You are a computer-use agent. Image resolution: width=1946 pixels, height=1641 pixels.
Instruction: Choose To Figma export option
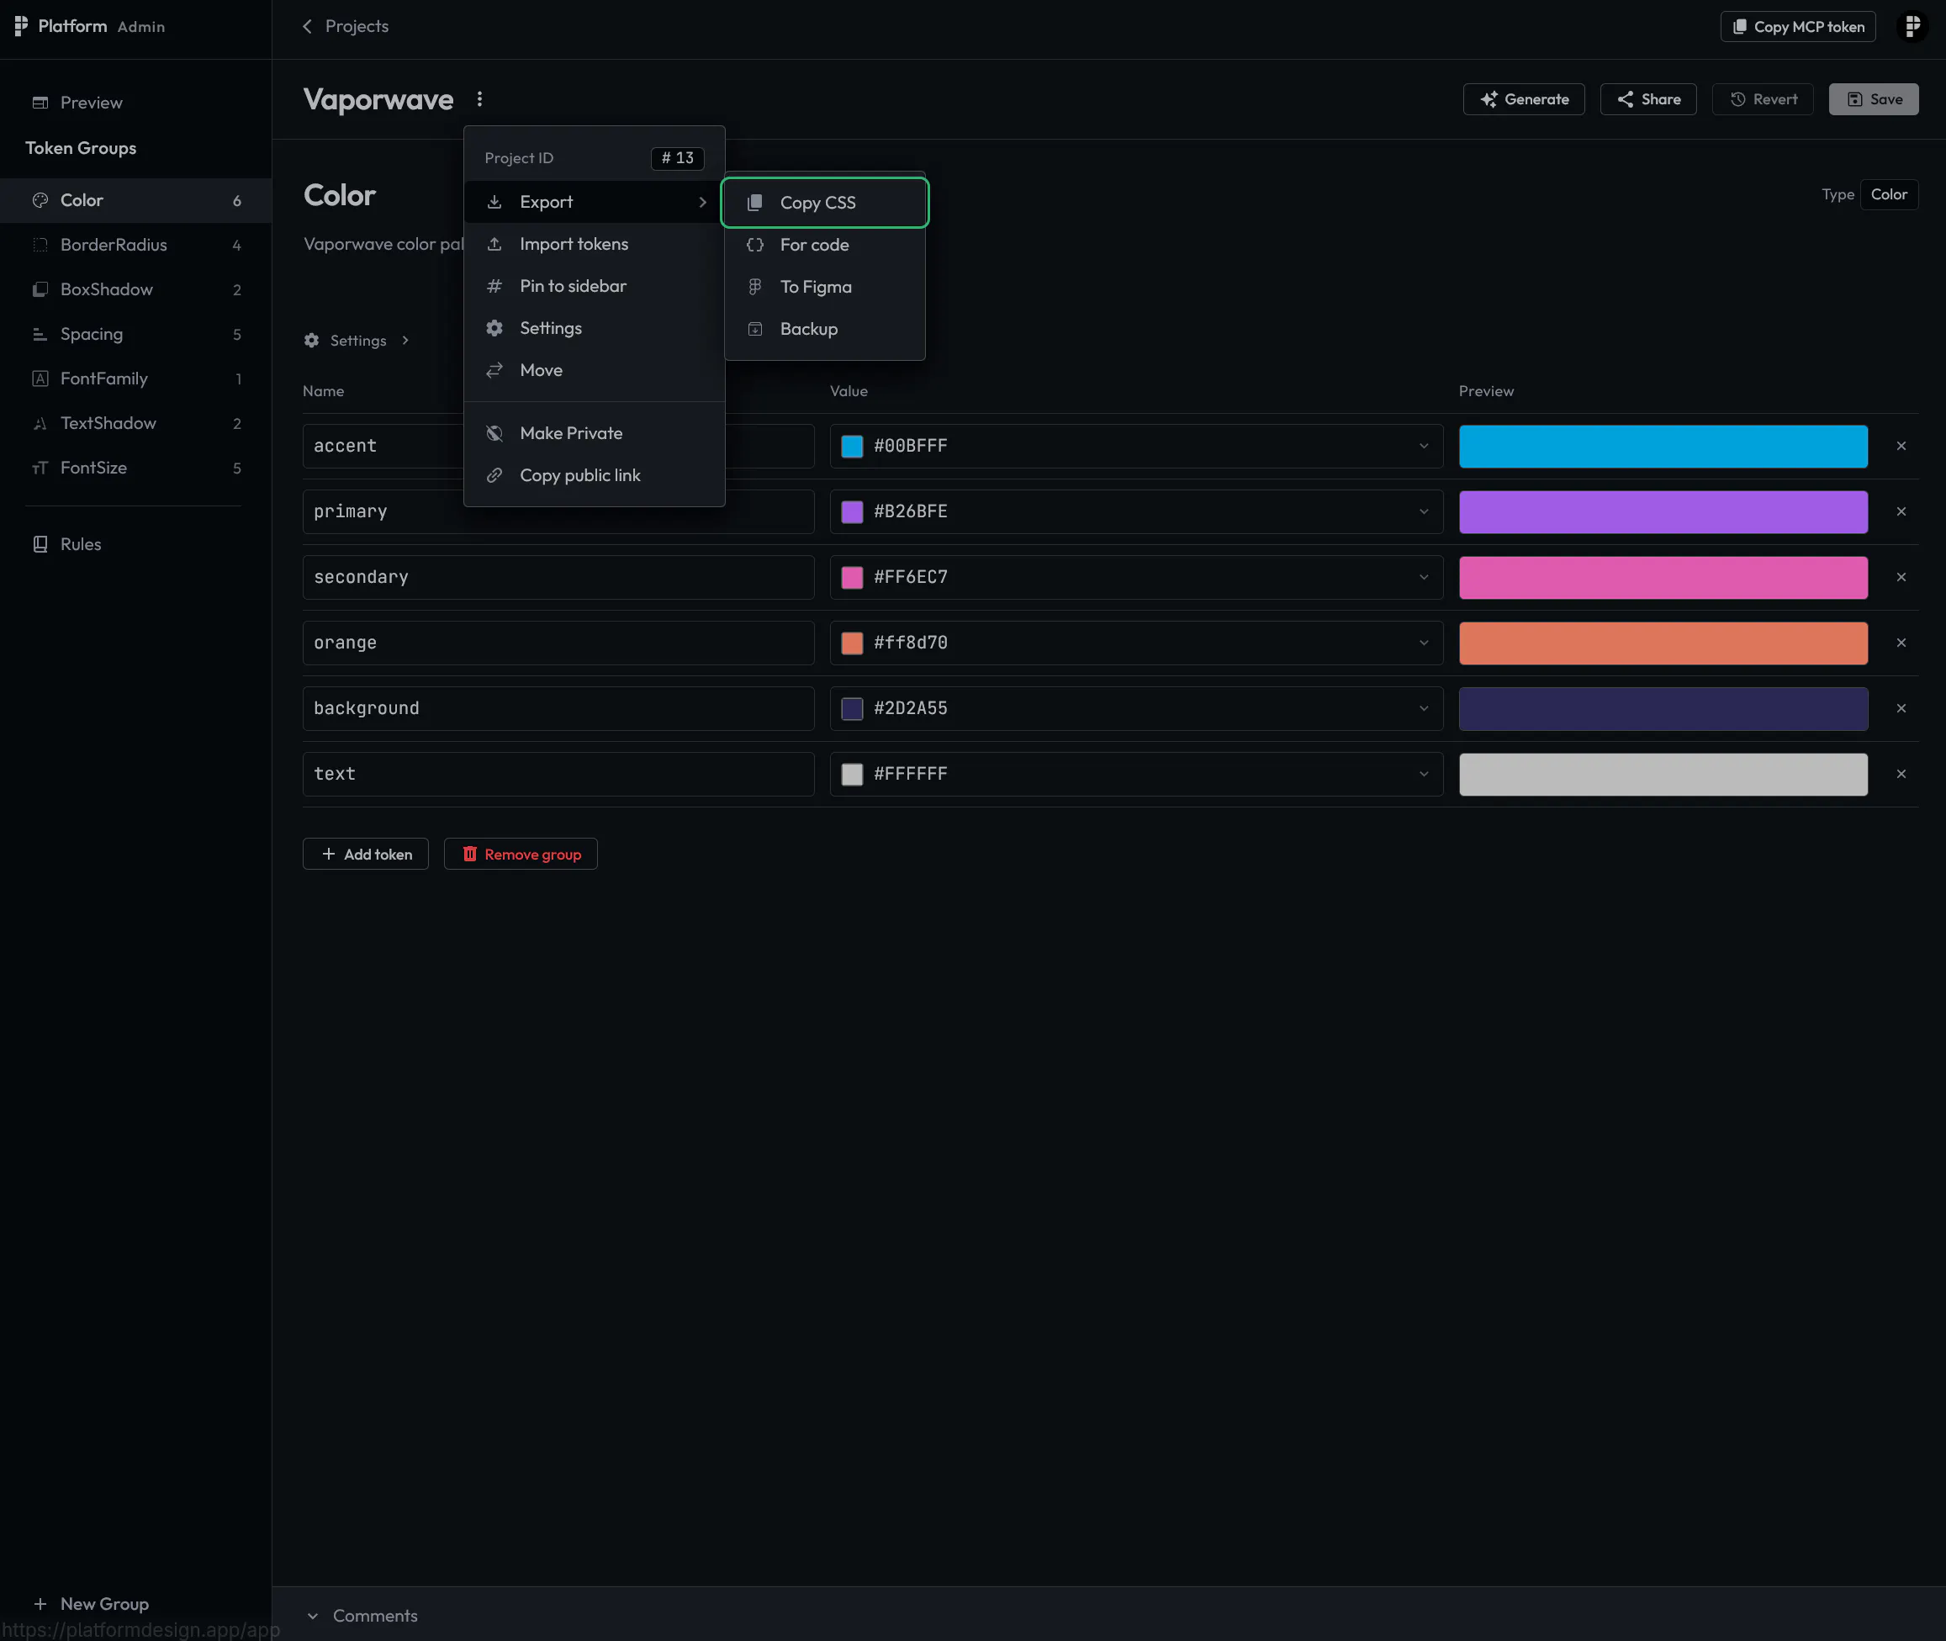(825, 287)
